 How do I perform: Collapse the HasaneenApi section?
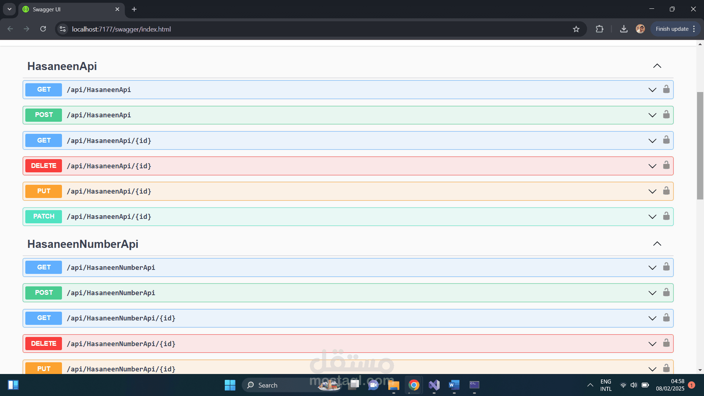click(657, 66)
